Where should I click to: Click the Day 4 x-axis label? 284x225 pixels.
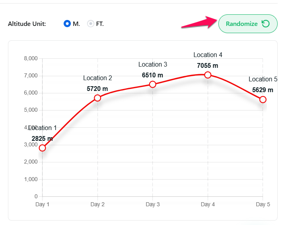208,205
